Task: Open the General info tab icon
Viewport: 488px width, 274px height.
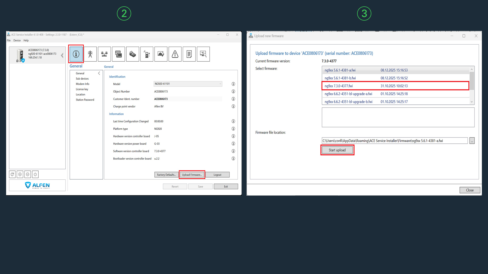Action: coord(76,54)
